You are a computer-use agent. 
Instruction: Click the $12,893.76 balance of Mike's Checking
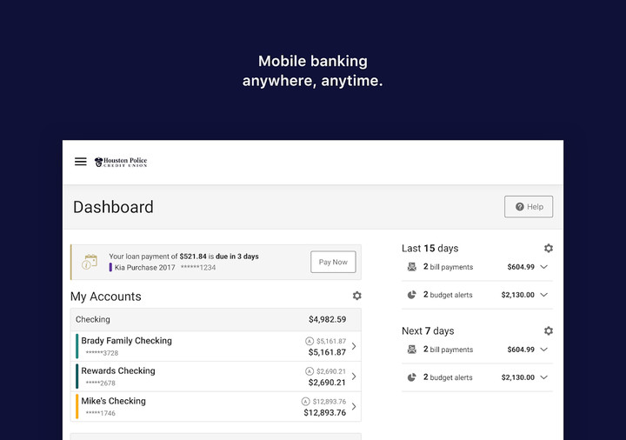click(x=325, y=412)
